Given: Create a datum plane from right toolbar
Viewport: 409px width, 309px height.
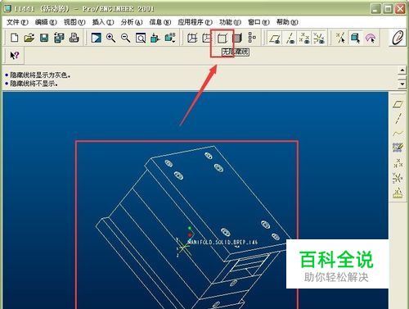Looking at the screenshot, I should pos(398,104).
